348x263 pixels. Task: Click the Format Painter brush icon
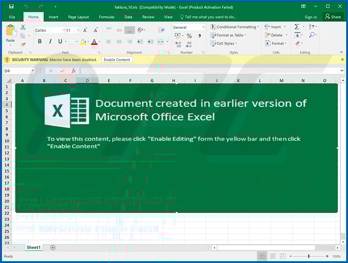[x=23, y=44]
